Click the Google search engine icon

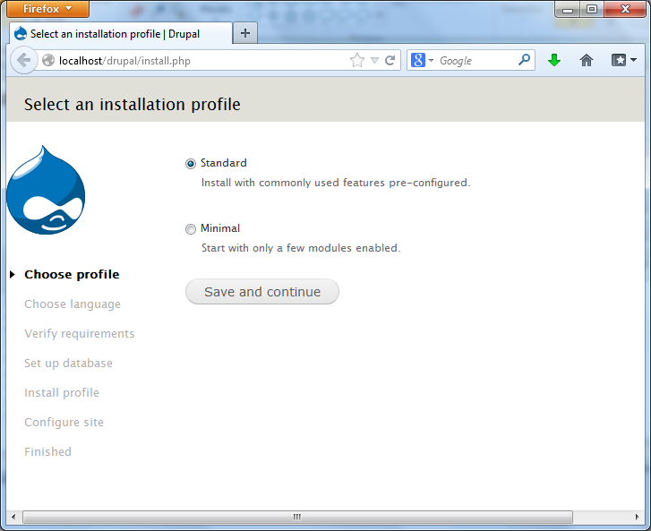(x=417, y=61)
